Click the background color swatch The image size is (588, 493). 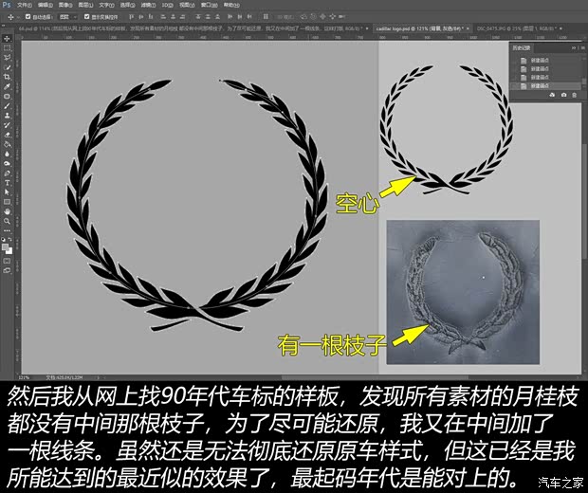(x=9, y=251)
